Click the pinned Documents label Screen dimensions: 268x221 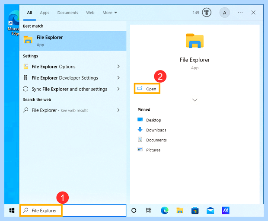tap(156, 140)
